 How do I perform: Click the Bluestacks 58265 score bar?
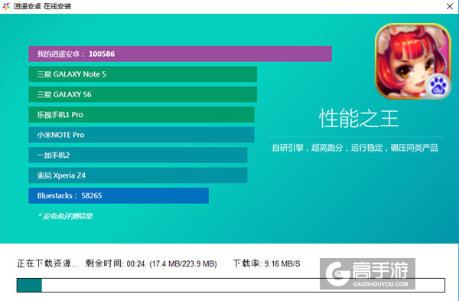[x=119, y=195]
